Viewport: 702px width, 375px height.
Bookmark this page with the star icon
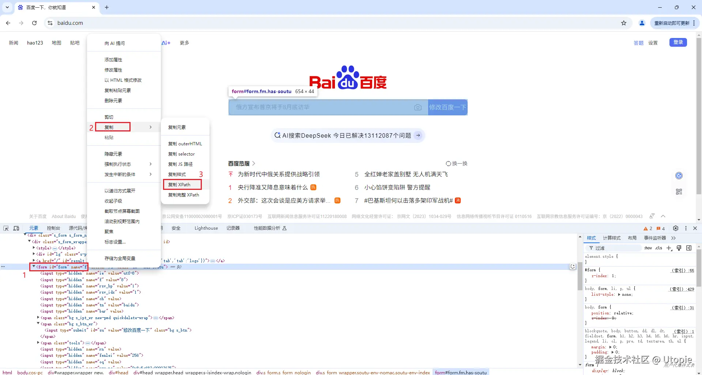(x=624, y=23)
